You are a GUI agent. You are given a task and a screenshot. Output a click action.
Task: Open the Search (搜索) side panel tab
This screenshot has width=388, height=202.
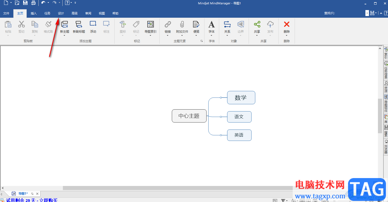coord(386,131)
